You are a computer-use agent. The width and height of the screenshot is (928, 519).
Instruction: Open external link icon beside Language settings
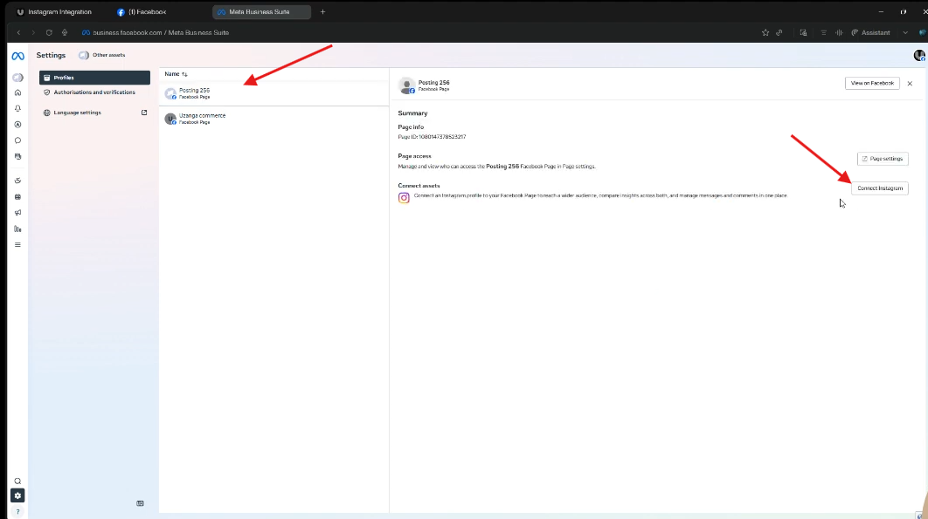coord(144,113)
